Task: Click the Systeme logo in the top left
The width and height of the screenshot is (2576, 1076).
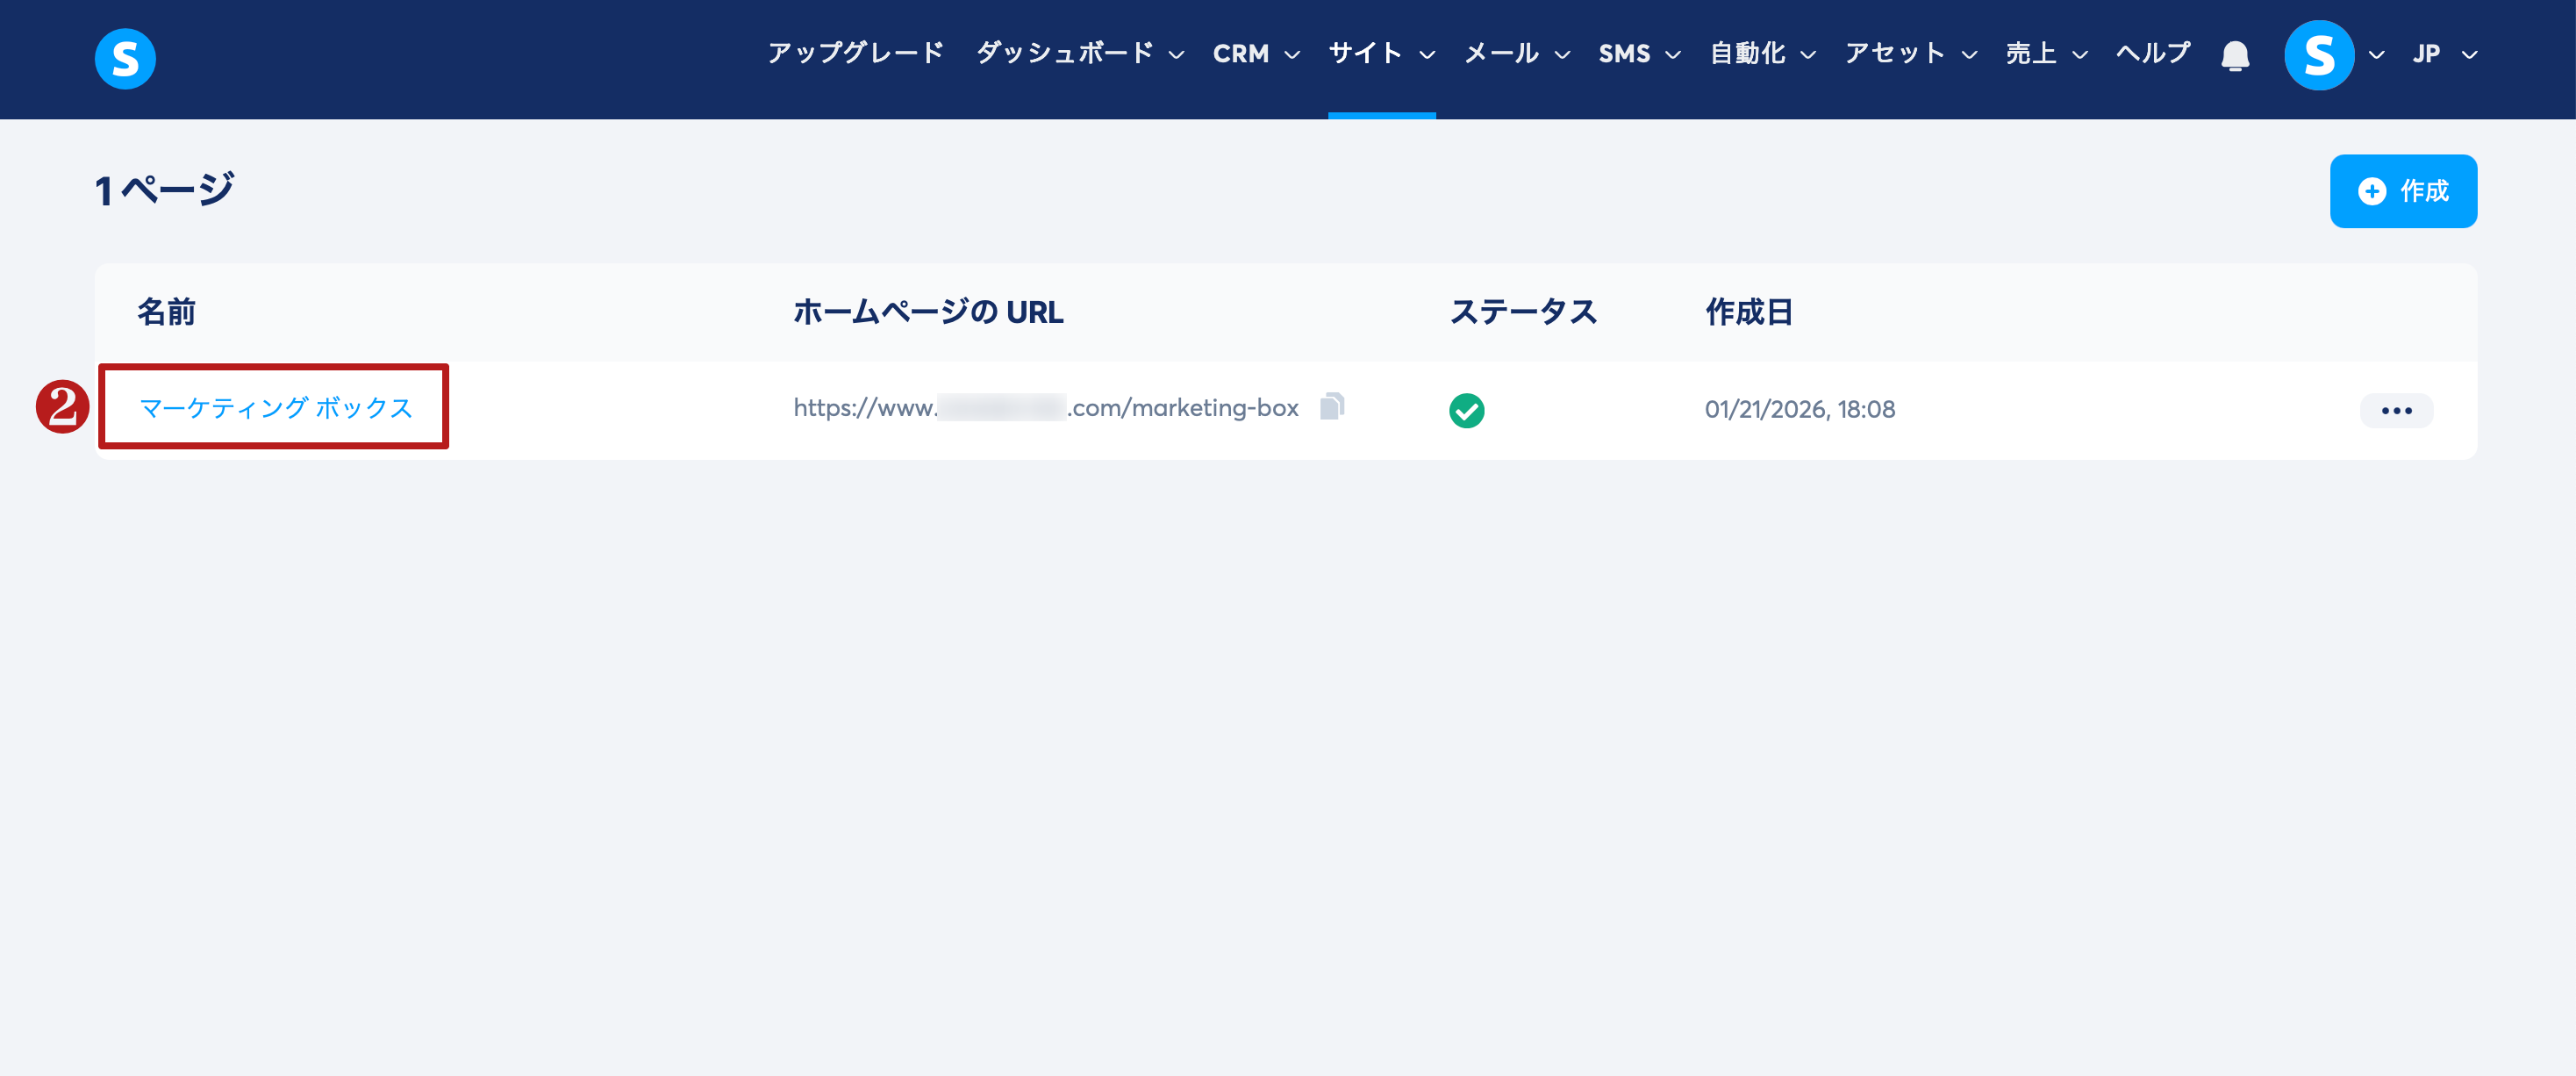Action: (x=125, y=58)
